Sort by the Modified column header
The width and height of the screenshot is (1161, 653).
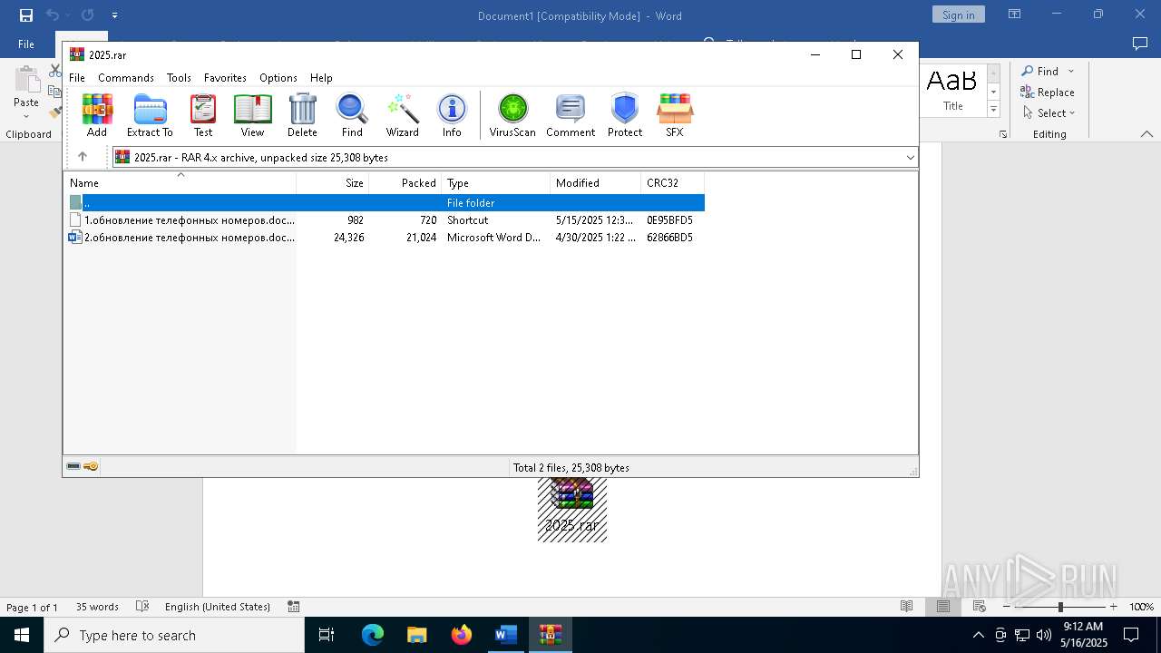596,182
